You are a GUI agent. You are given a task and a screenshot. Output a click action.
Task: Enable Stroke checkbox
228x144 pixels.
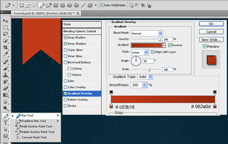pyautogui.click(x=65, y=106)
